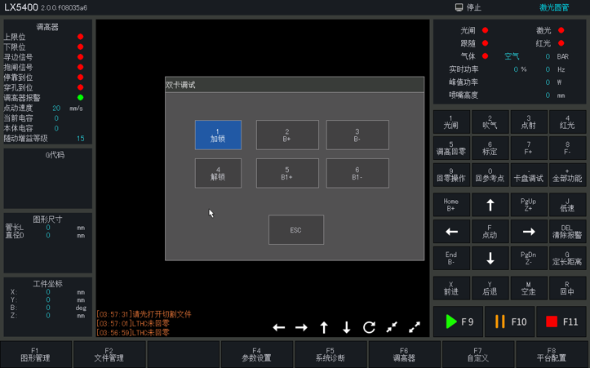The width and height of the screenshot is (590, 368).
Task: Click the 解锁 button in the dialog
Action: 218,173
